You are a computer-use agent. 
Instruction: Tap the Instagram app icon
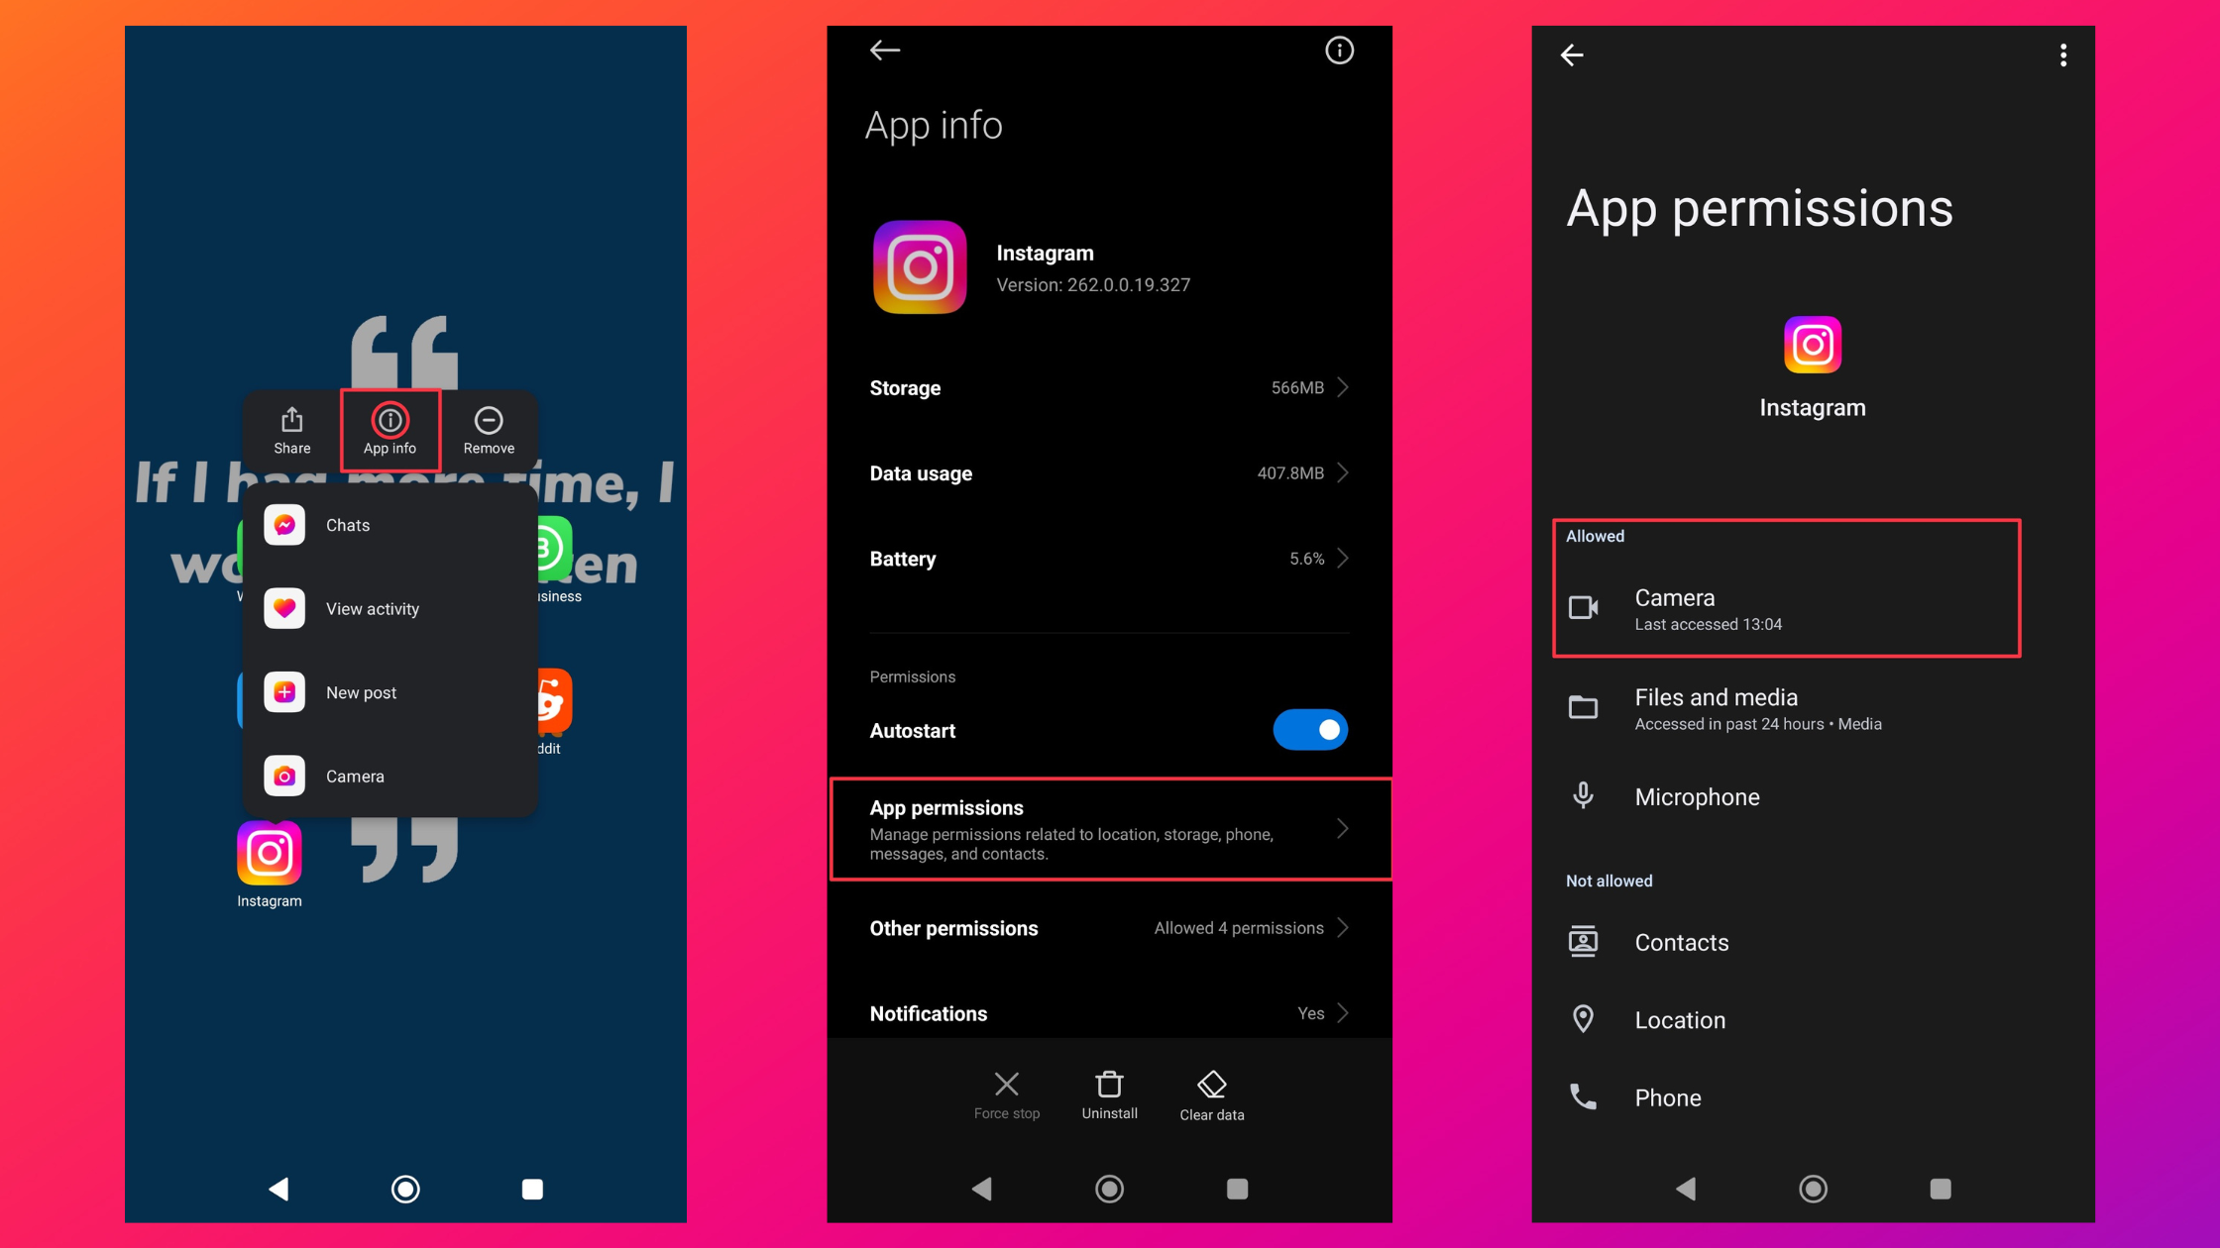pyautogui.click(x=270, y=854)
